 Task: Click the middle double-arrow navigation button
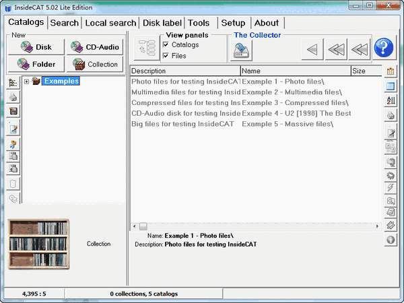336,49
